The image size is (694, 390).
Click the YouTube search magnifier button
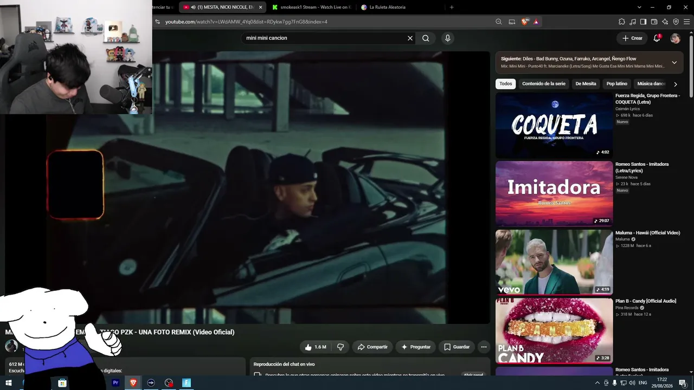click(426, 38)
